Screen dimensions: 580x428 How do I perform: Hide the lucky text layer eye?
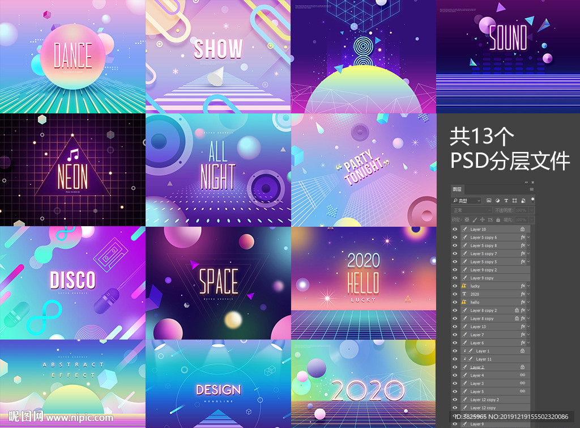coord(455,286)
